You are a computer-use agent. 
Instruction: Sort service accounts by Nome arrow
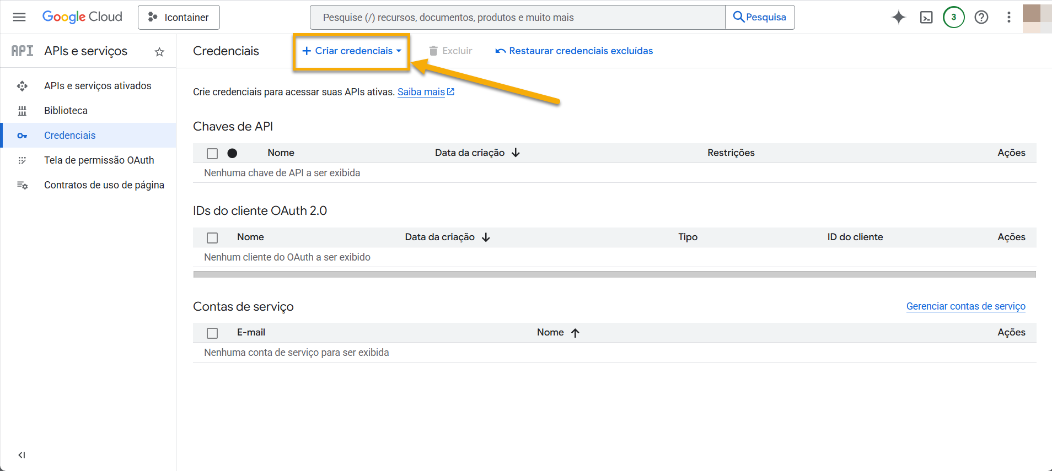(x=575, y=333)
